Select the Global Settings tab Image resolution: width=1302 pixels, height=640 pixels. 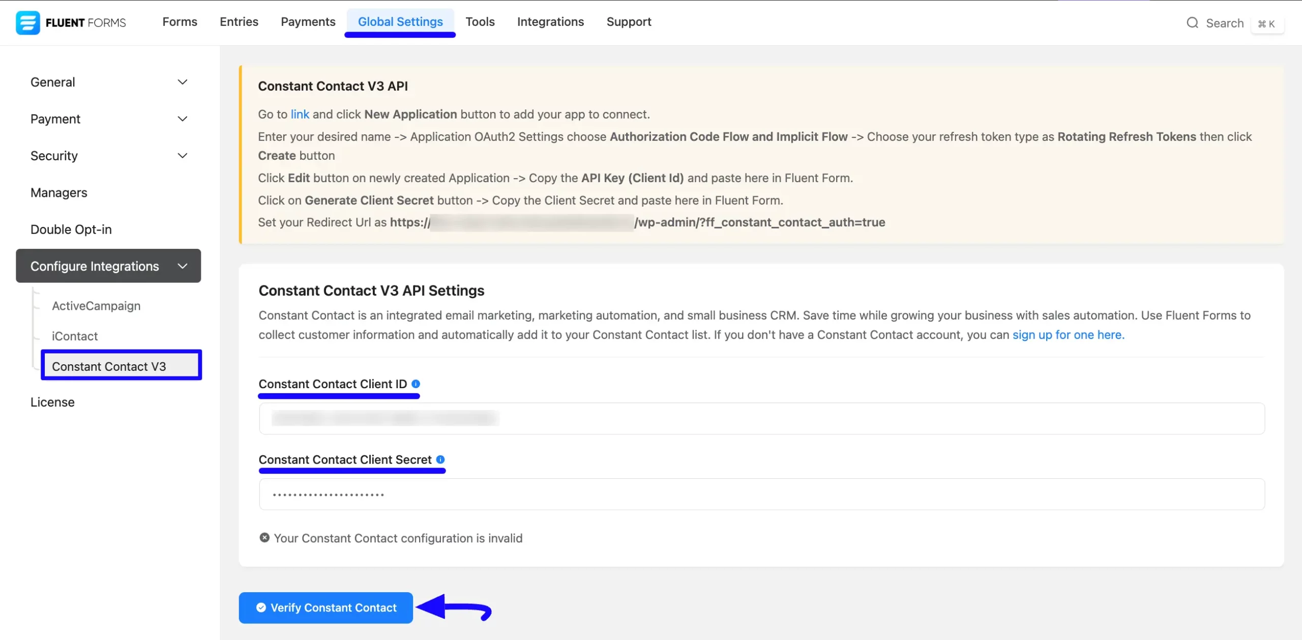tap(400, 22)
